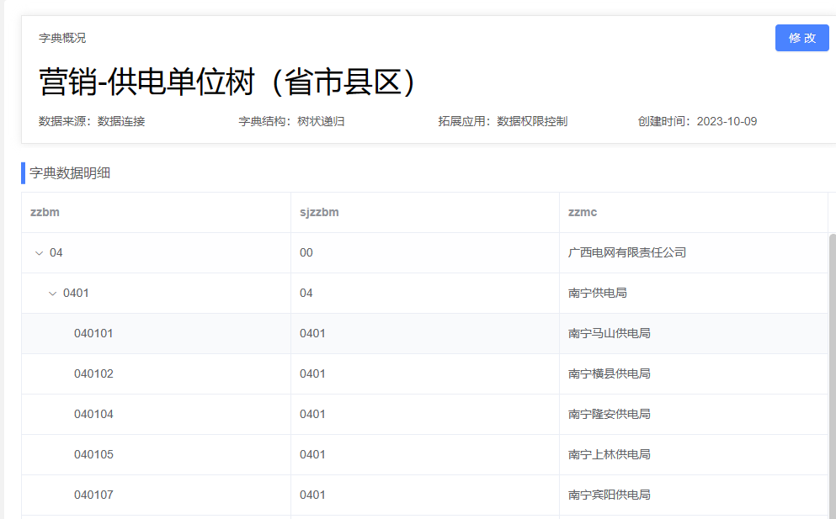This screenshot has width=836, height=519.
Task: Click the 040105 row code
Action: [x=93, y=454]
